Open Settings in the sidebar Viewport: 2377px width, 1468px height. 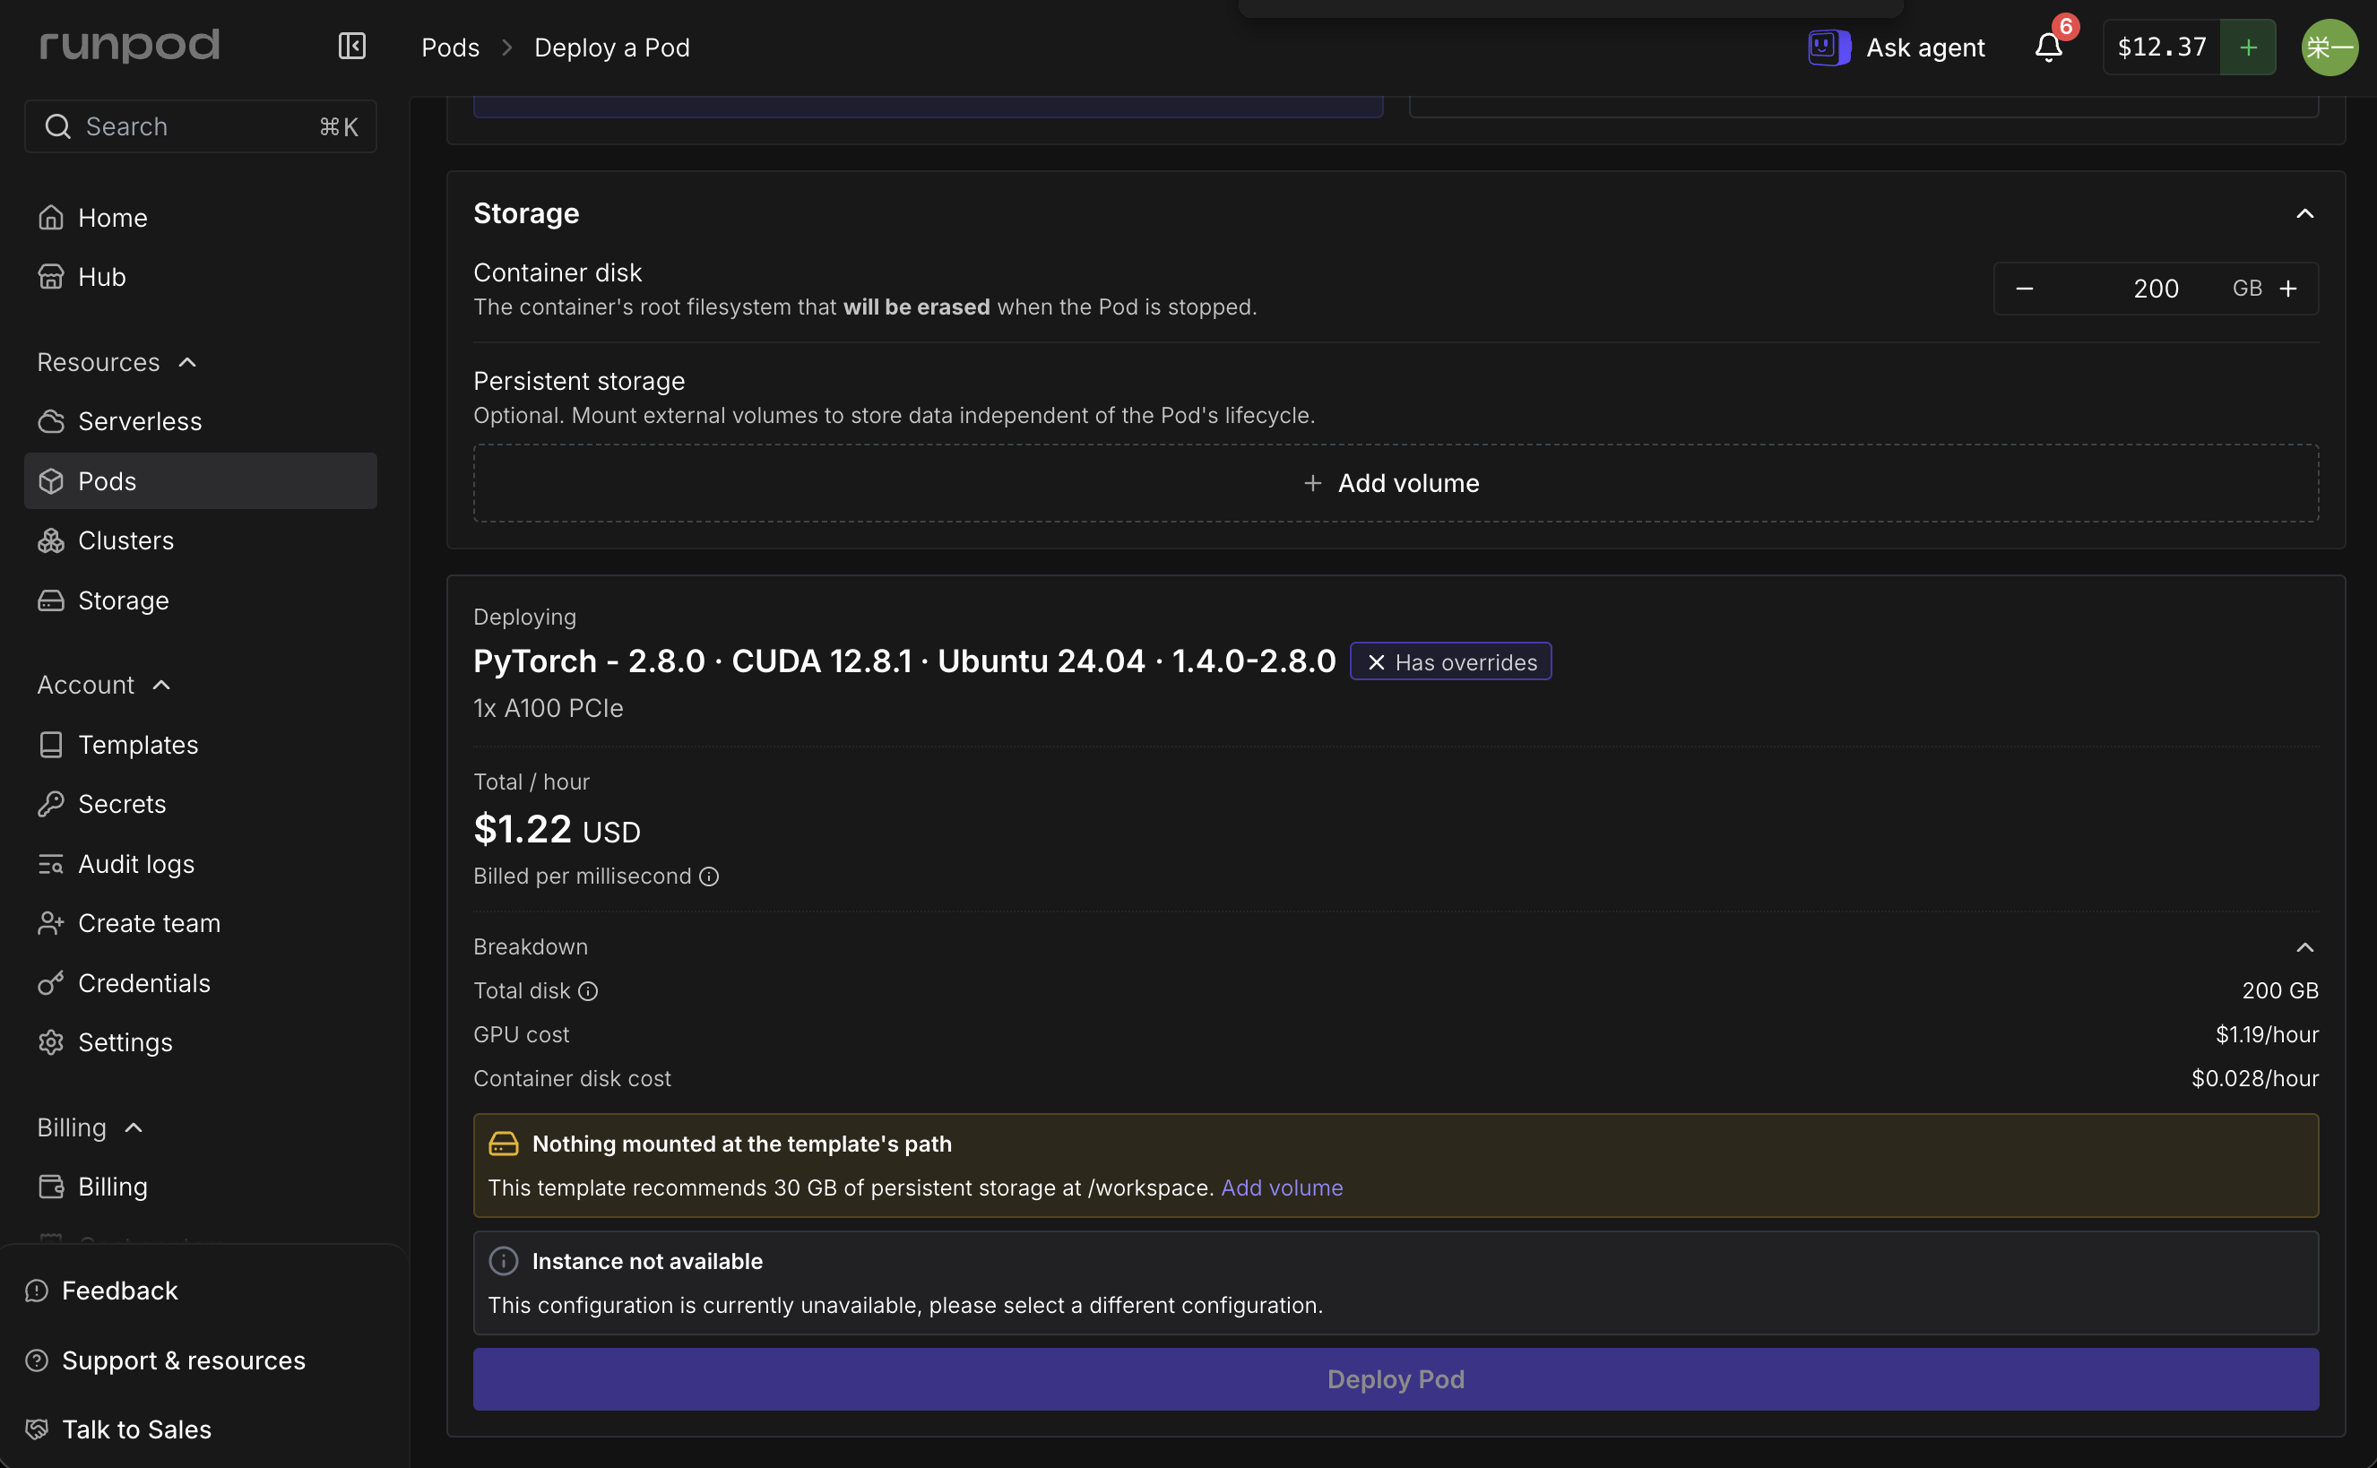[200, 1041]
